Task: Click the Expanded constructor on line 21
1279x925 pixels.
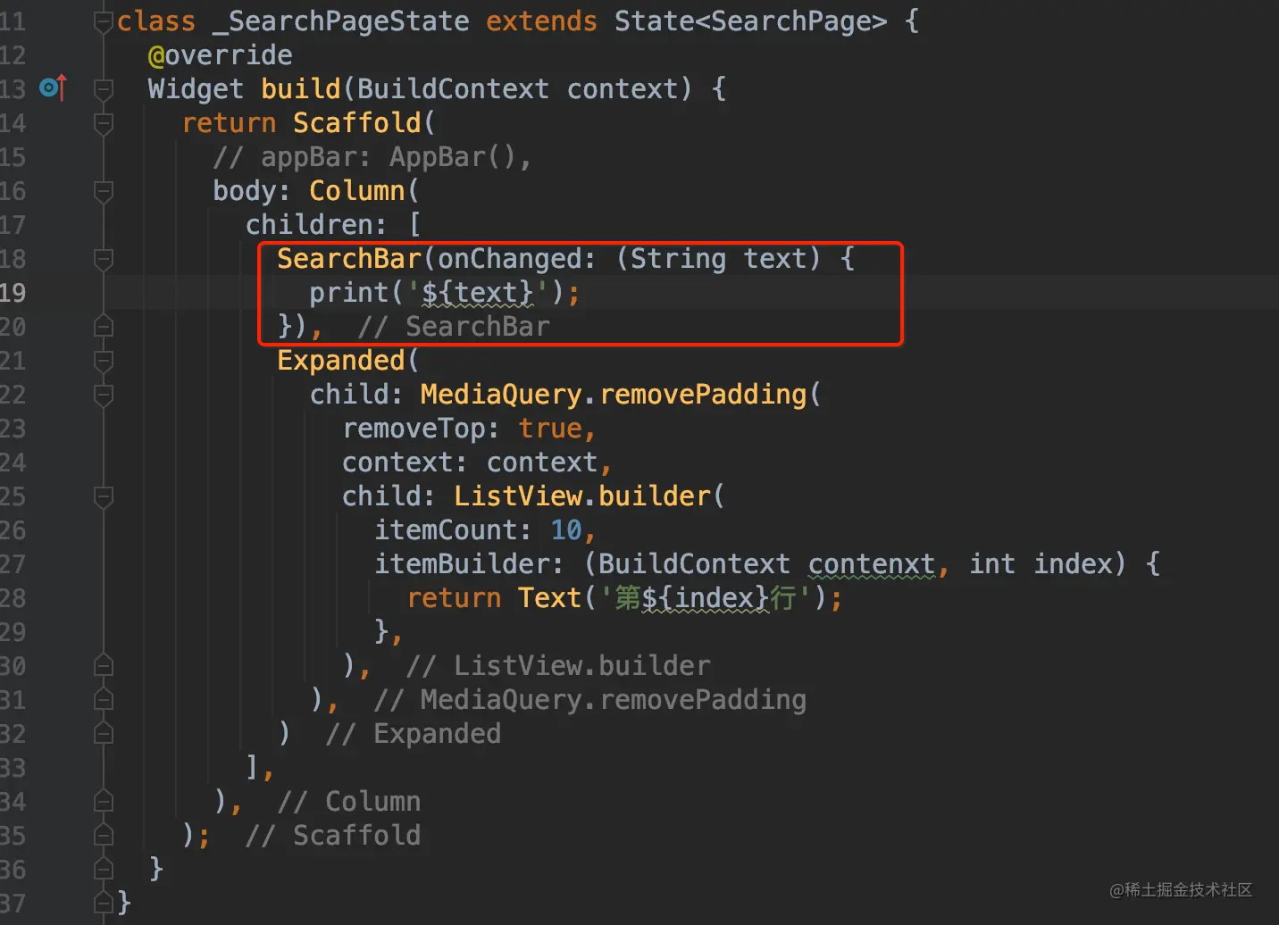Action: coord(341,361)
